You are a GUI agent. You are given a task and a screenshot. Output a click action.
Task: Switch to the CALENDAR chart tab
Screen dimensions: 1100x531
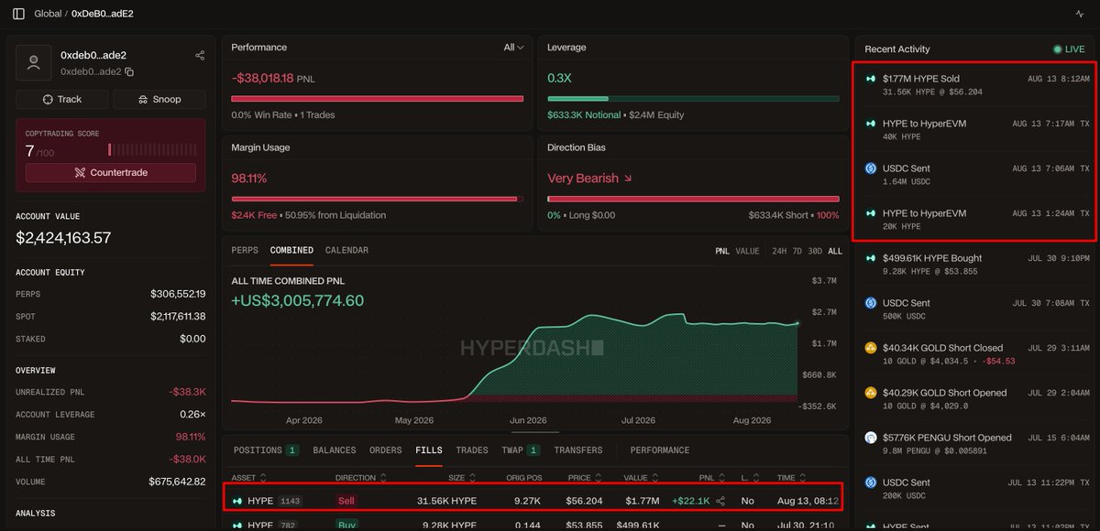(x=346, y=250)
